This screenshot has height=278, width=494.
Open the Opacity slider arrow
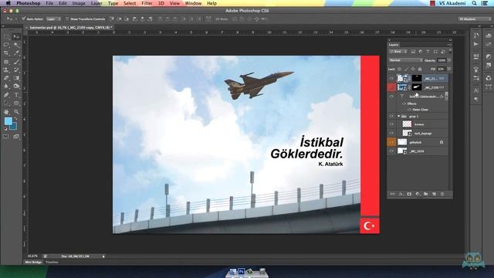click(x=449, y=60)
